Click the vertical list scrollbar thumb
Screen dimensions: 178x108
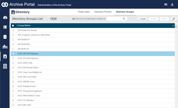[x=176, y=27]
